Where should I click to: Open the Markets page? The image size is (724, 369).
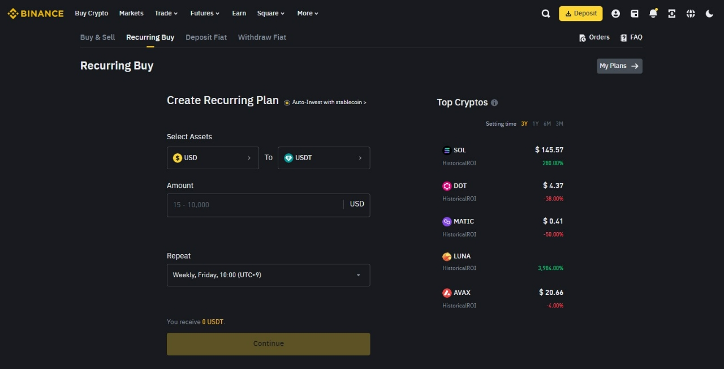131,13
